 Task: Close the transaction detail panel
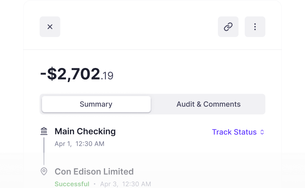click(x=50, y=27)
